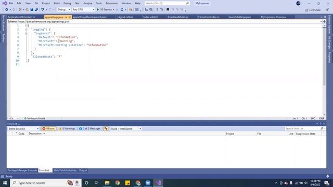333x187 pixels.
Task: Click the Search Error List field
Action: [302, 129]
